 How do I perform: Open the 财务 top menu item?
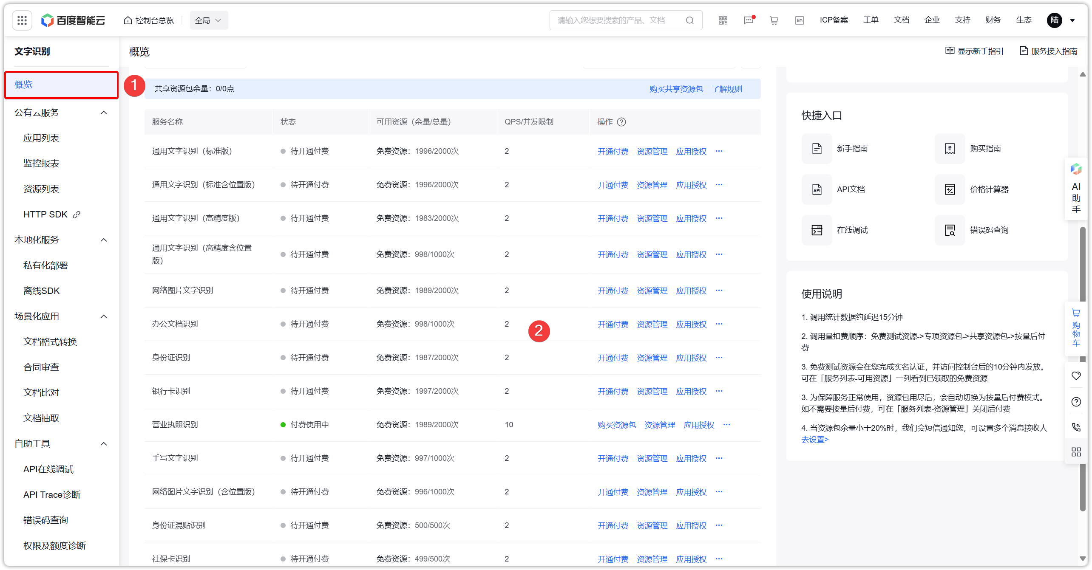993,20
